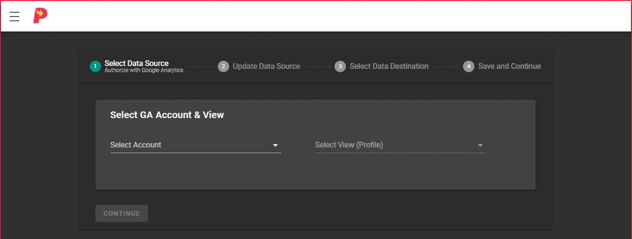
Task: Jump to the Select Data Destination step
Action: tap(389, 67)
